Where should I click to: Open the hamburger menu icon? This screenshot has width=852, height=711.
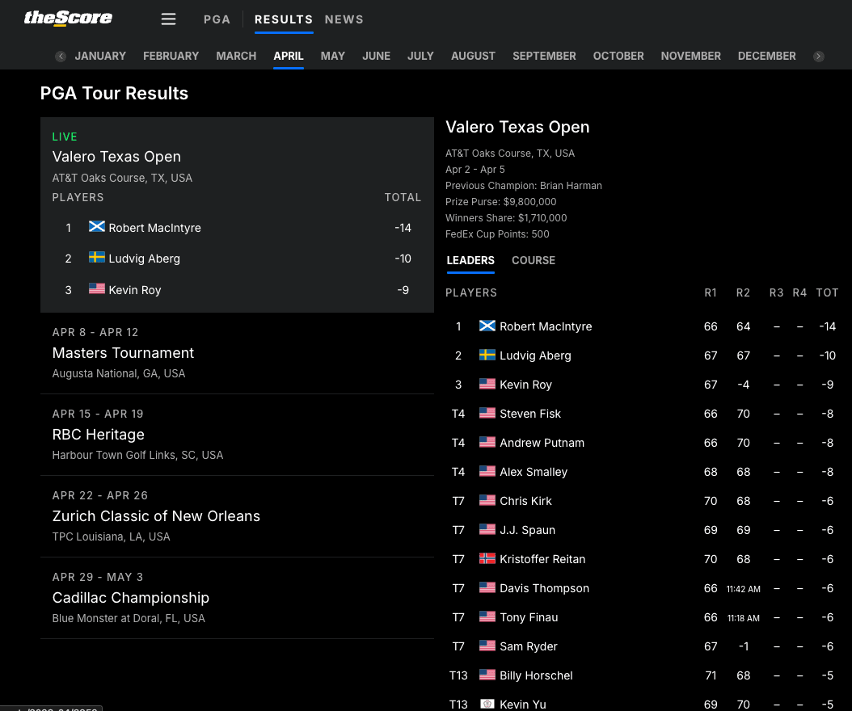(168, 19)
